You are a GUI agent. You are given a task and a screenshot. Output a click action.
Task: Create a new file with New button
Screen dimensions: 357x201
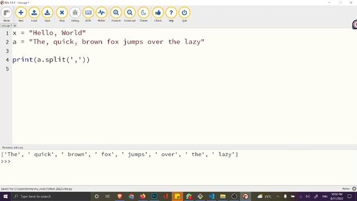[21, 15]
